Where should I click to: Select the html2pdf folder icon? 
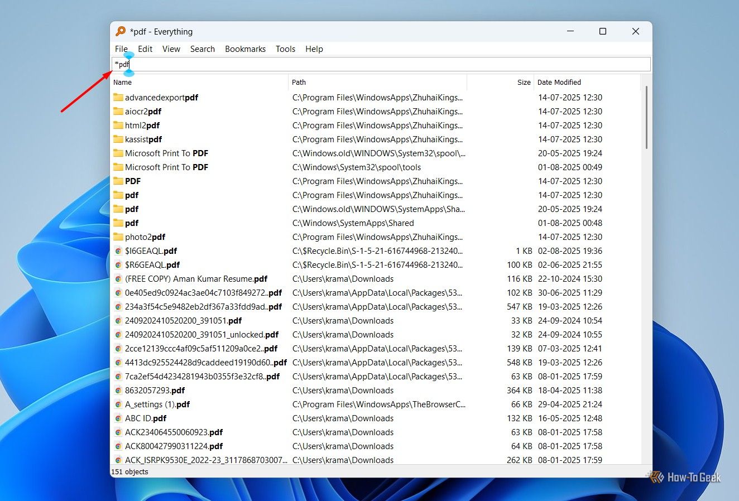118,125
